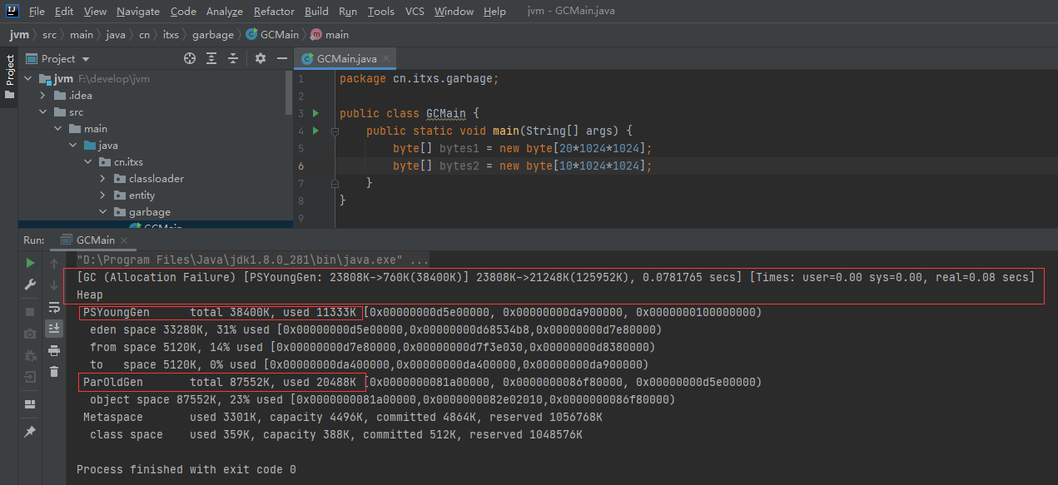Viewport: 1058px width, 485px height.
Task: Collapse garbage package
Action: click(x=103, y=212)
